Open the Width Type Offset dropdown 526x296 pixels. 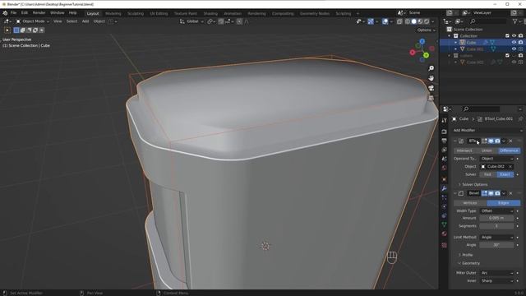(x=496, y=210)
